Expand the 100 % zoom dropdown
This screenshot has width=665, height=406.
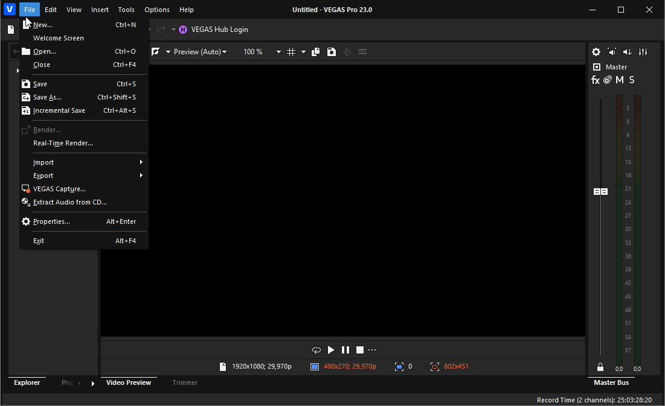[x=278, y=52]
